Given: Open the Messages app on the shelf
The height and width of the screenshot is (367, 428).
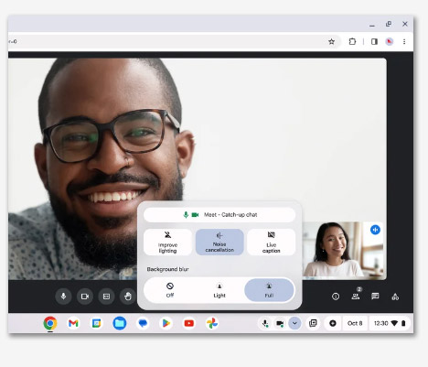Looking at the screenshot, I should [x=143, y=323].
